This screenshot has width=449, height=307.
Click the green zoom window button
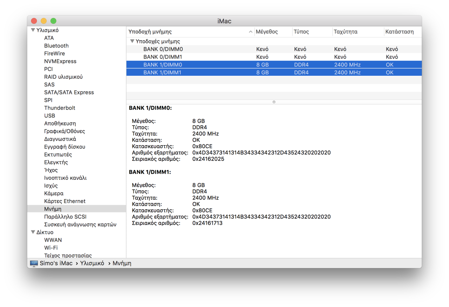[x=53, y=21]
